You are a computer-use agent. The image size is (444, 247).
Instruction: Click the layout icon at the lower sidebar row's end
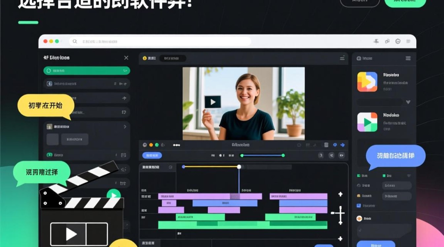124,155
